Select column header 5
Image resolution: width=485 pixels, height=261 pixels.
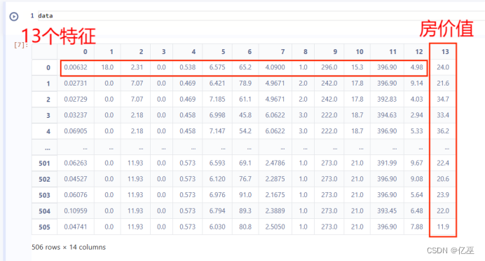click(x=223, y=52)
